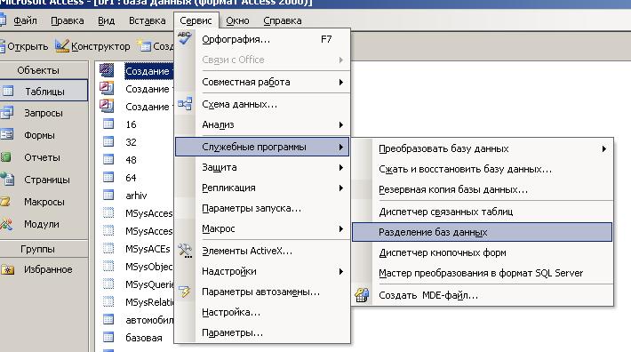This screenshot has width=631, height=352.
Task: Open Параметры at the menu bottom
Action: click(x=262, y=333)
